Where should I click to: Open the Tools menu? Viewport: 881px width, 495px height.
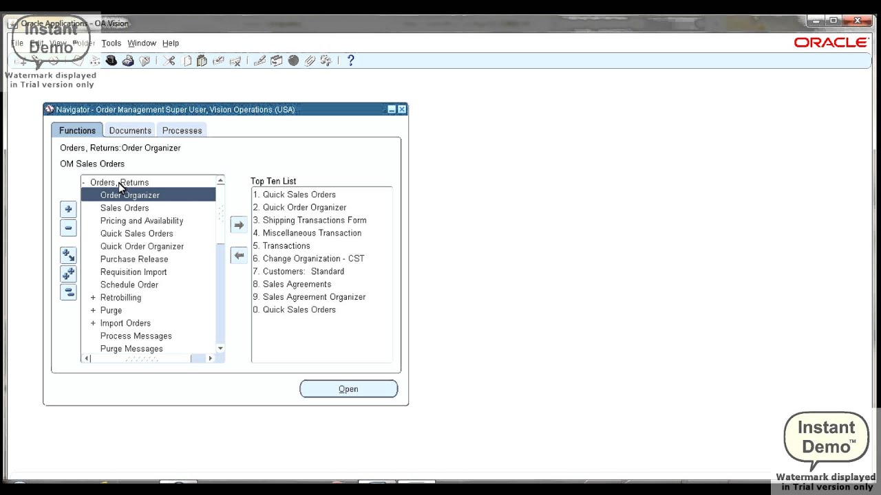111,43
